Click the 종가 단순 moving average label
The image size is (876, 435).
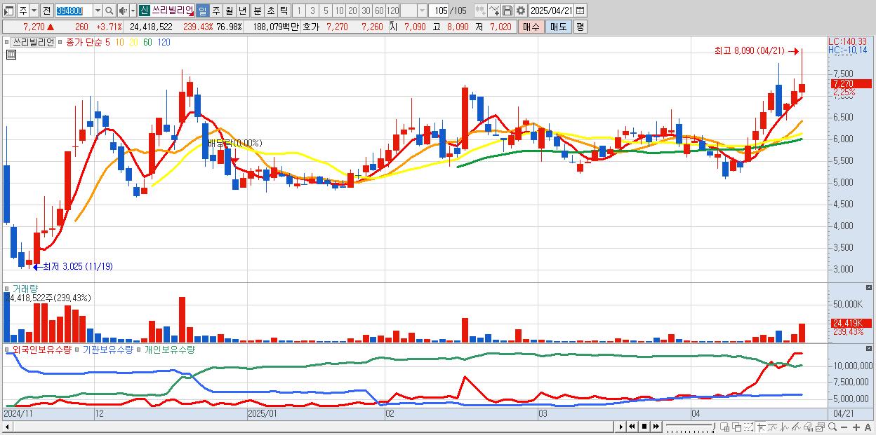(x=84, y=42)
